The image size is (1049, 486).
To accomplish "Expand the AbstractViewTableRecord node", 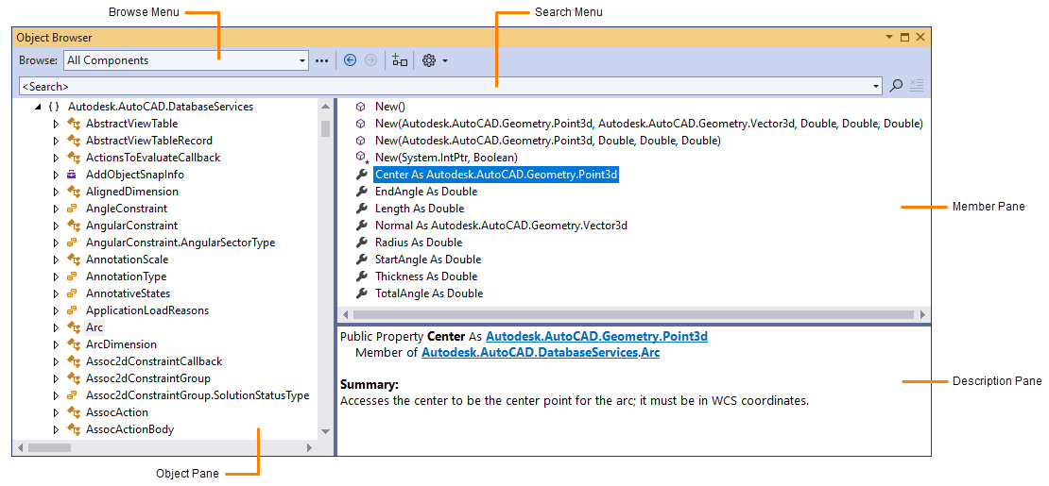I will pos(56,141).
